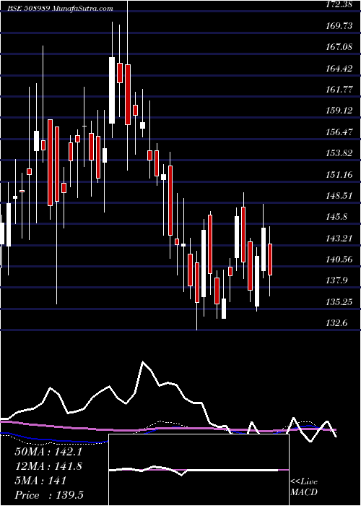The width and height of the screenshot is (361, 506).
Task: Click the 148.51 price axis label
Action: click(x=339, y=196)
